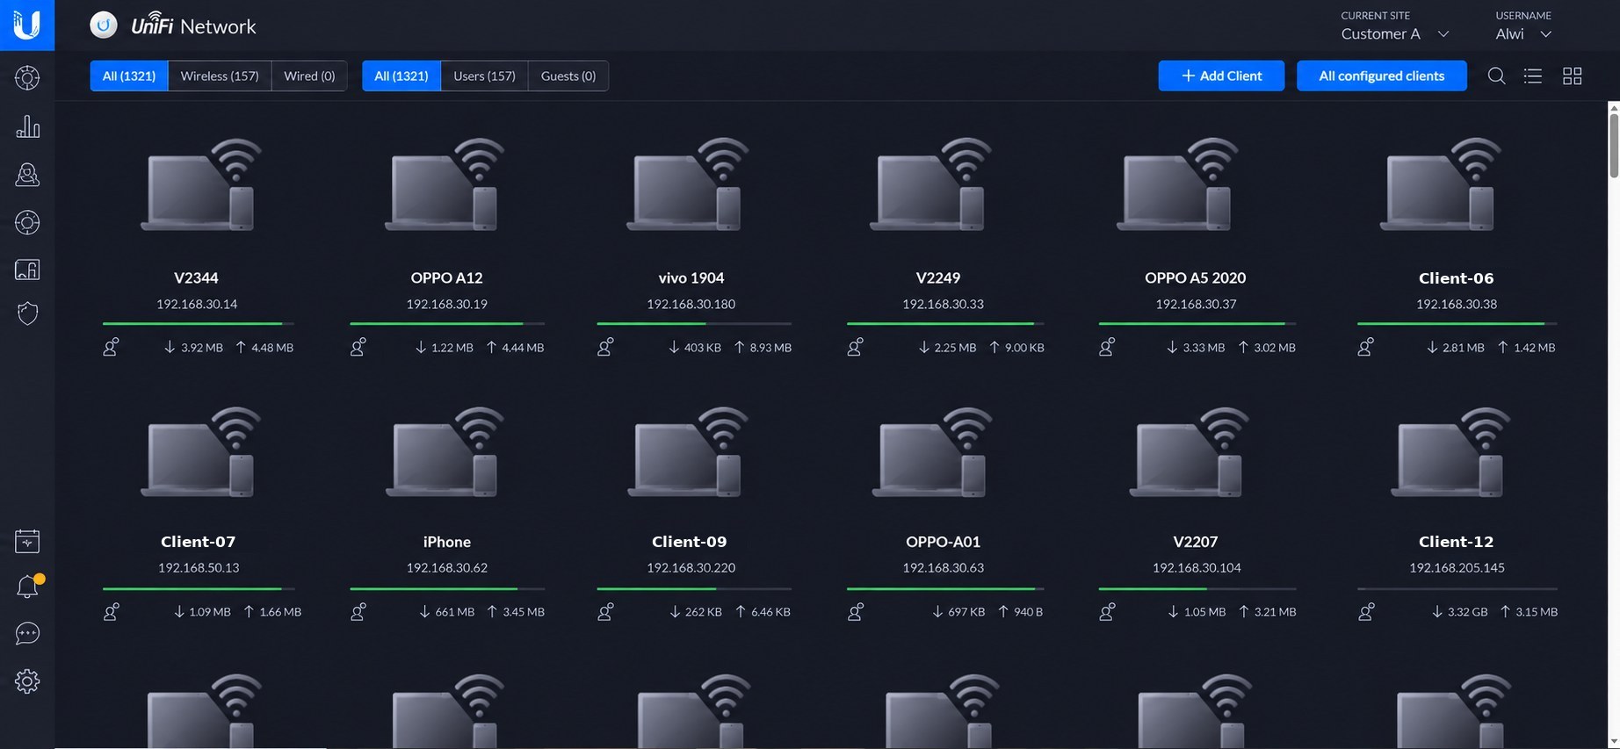The height and width of the screenshot is (749, 1620).
Task: Click the UniFi Network round logo
Action: [x=104, y=25]
